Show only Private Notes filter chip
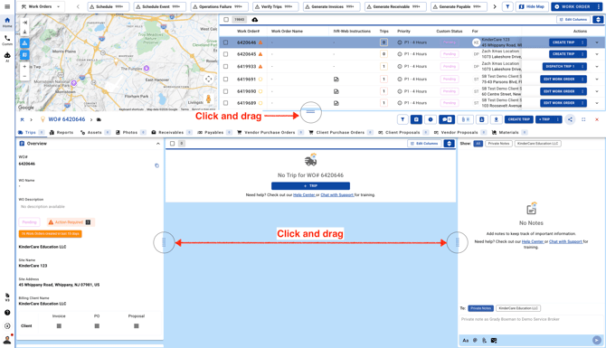Screen dimensions: 606x348 pos(498,144)
